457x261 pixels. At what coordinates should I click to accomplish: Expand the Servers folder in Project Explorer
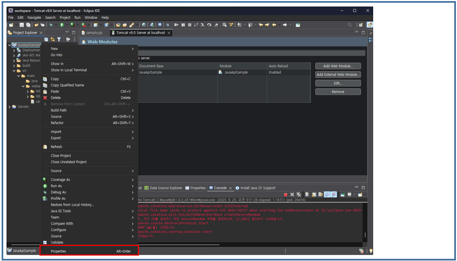tap(10, 107)
